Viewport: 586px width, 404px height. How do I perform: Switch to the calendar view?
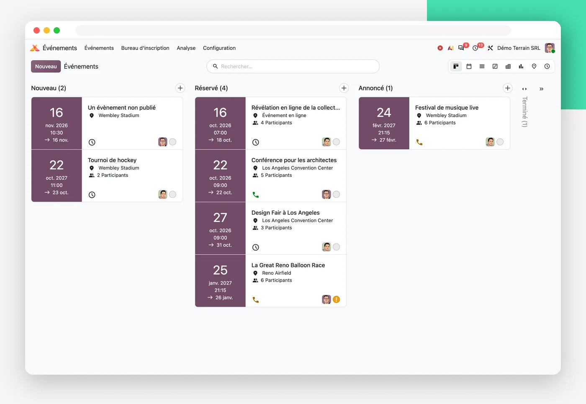[x=469, y=66]
